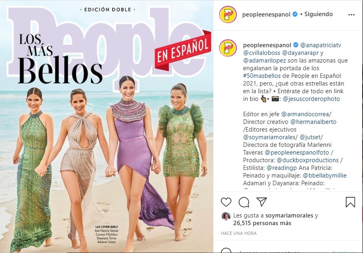Open the peopleenespanol username in header
This screenshot has height=253, width=363.
266,15
